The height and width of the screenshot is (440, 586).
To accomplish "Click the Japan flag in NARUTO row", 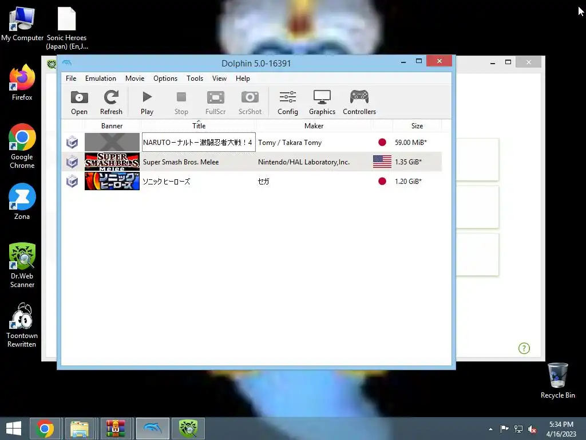I will pyautogui.click(x=382, y=142).
